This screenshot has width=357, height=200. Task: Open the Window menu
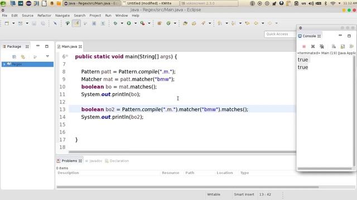click(122, 16)
